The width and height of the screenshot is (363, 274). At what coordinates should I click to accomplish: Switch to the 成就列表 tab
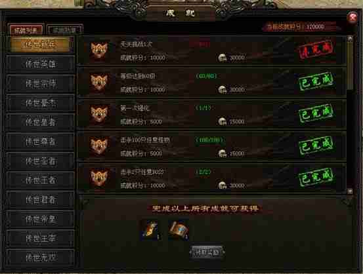coord(26,30)
